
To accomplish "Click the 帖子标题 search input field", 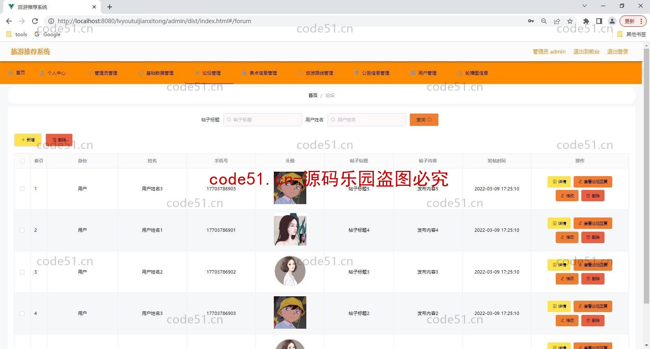I will click(262, 120).
